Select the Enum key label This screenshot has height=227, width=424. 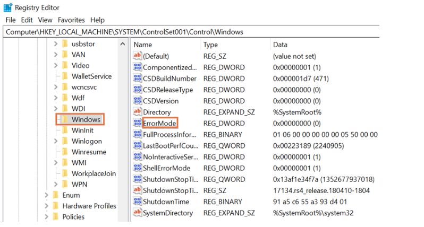click(x=71, y=195)
